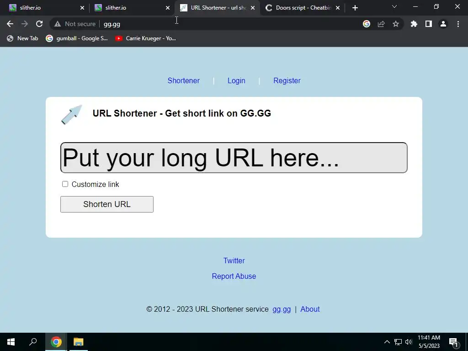Image resolution: width=468 pixels, height=351 pixels.
Task: Enable the Customize link checkbox
Action: (x=65, y=184)
